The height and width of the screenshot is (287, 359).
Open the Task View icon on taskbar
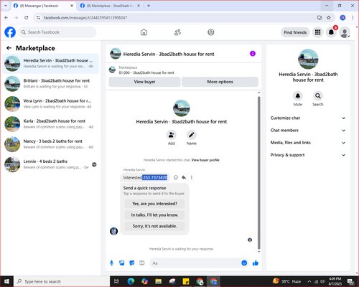pos(116,281)
